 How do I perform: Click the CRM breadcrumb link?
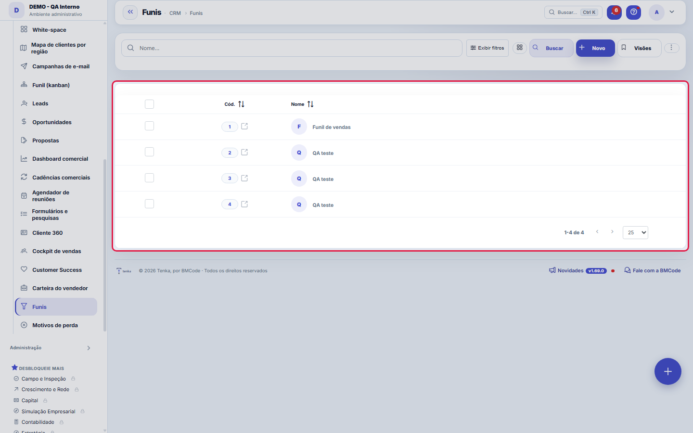point(175,13)
